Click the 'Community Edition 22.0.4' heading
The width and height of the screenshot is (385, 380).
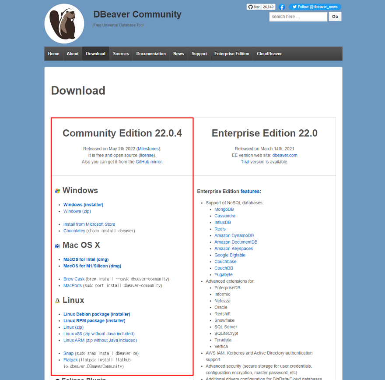coord(122,133)
